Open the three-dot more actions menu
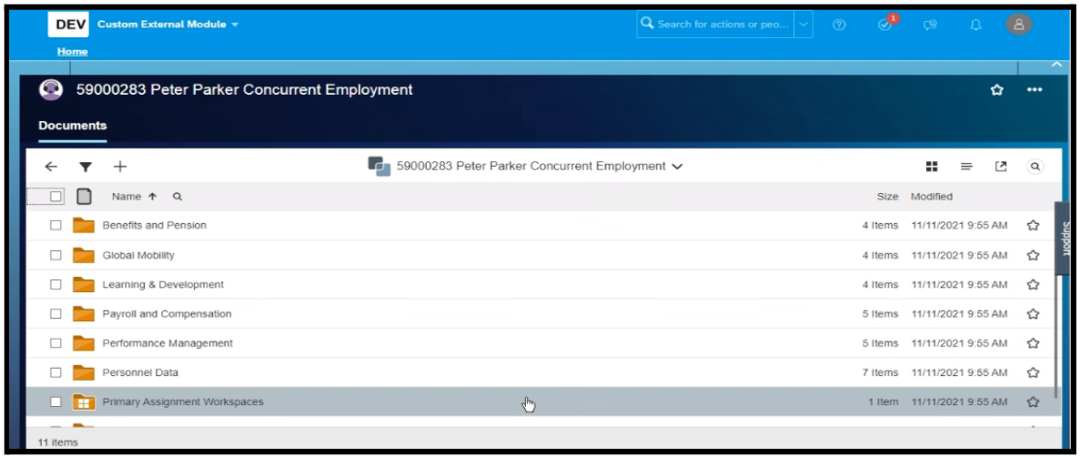The height and width of the screenshot is (457, 1080). pyautogui.click(x=1034, y=90)
